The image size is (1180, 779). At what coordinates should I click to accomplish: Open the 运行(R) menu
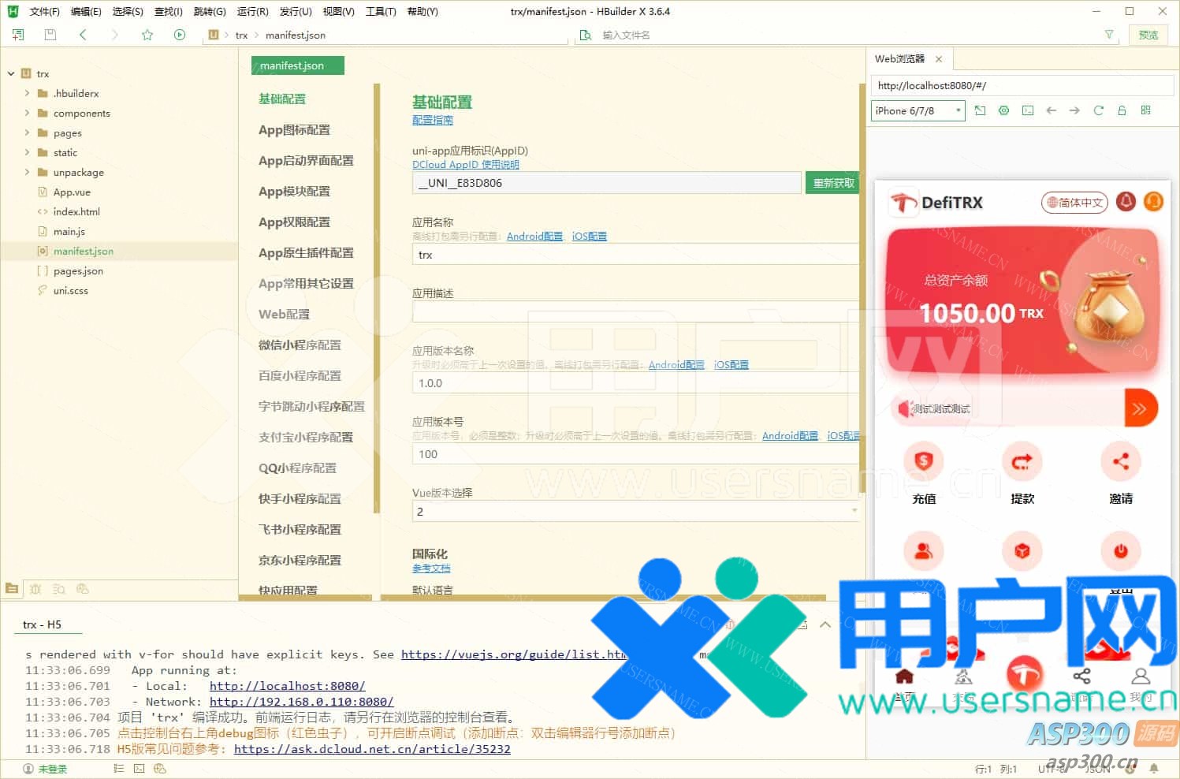coord(252,11)
